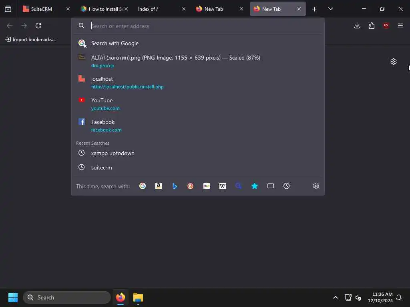Viewport: 410px width, 307px height.
Task: Focus the Search or enter address field
Action: point(198,26)
